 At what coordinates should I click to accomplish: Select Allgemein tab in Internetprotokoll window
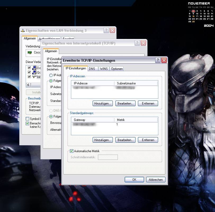pyautogui.click(x=51, y=51)
